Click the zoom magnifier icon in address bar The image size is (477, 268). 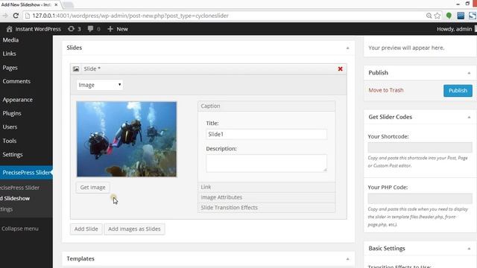[x=429, y=16]
